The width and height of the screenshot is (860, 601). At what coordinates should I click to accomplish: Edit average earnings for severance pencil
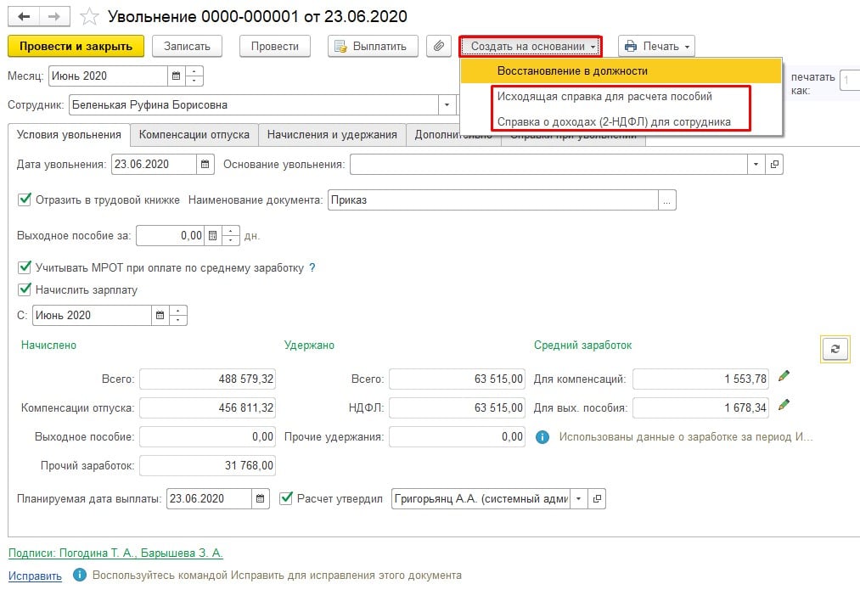tap(784, 405)
